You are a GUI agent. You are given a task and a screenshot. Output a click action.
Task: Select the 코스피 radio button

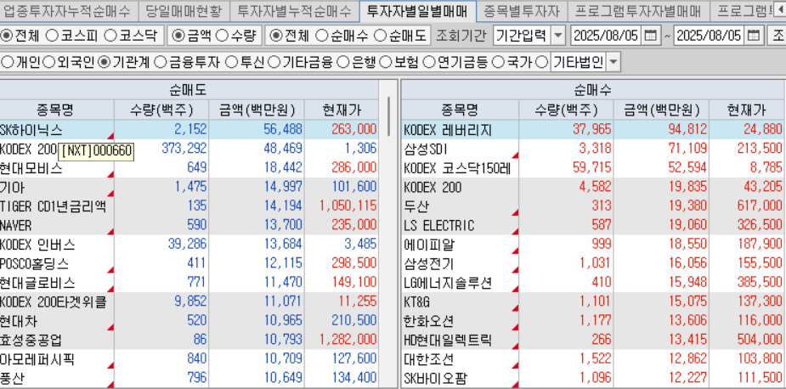(52, 36)
